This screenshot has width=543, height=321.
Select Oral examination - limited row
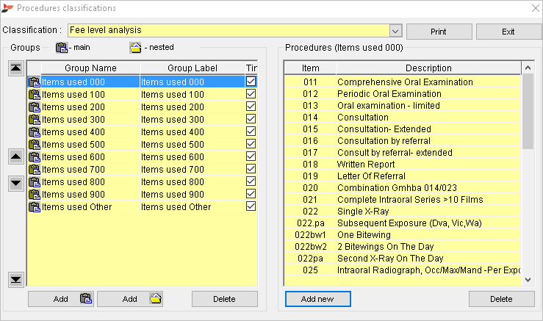click(403, 106)
